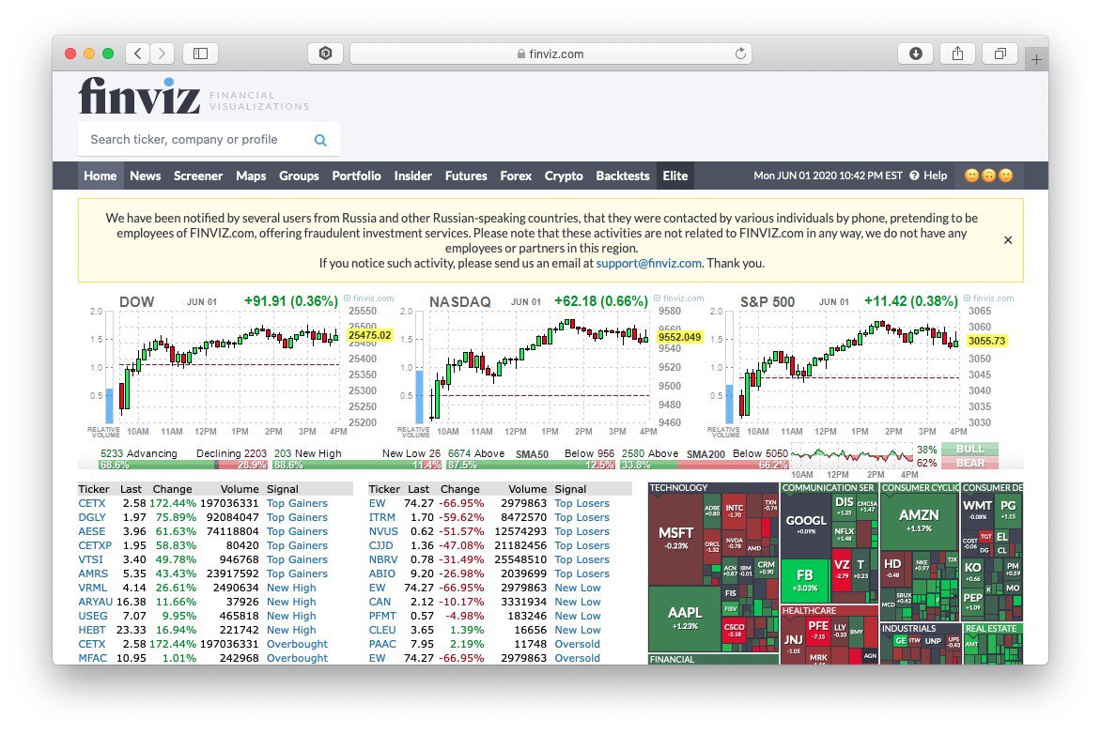
Task: Click Top Gainers signal for AMRS row
Action: tap(297, 573)
